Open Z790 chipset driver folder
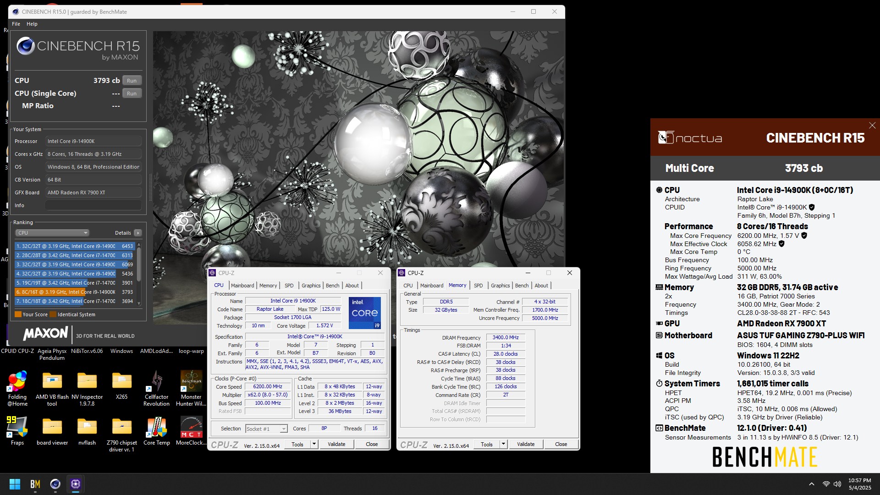880x495 pixels. pos(122,434)
